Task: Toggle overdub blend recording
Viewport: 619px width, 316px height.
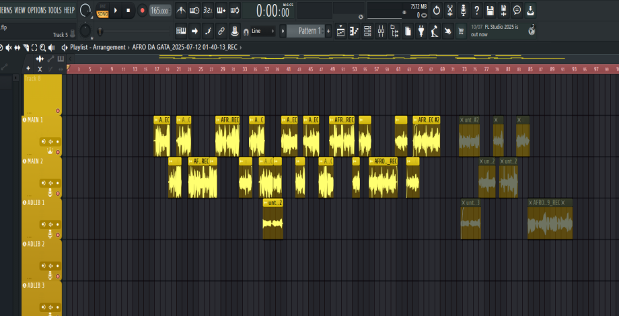Action: tap(221, 11)
